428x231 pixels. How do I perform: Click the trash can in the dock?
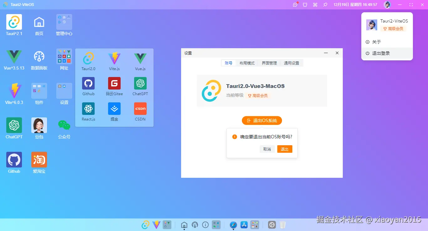point(283,224)
